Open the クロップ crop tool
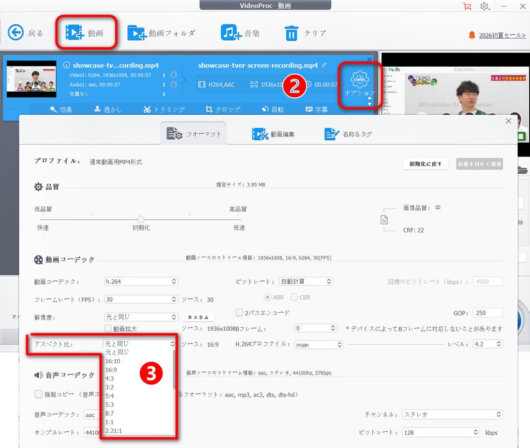530x448 pixels. [223, 110]
